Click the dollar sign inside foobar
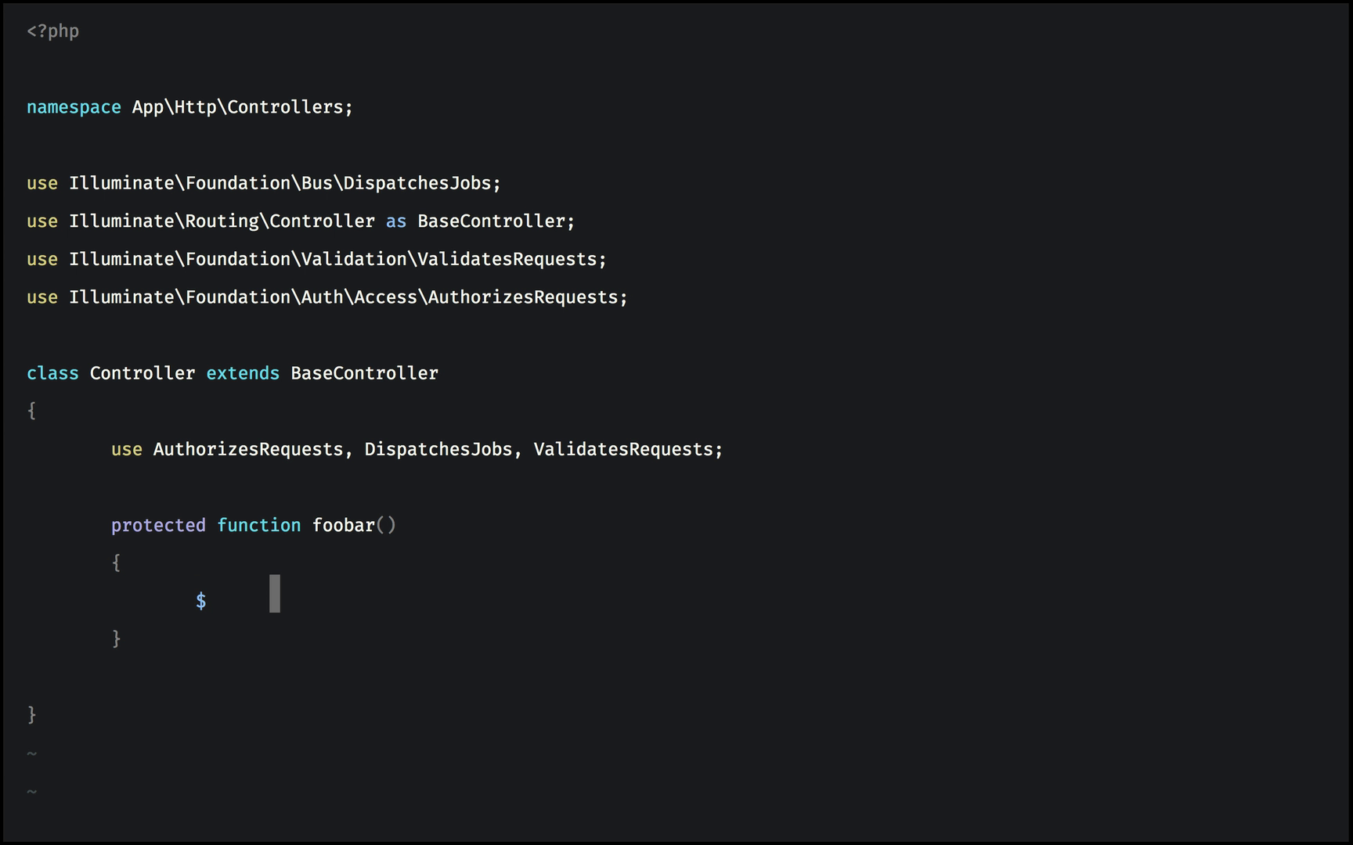Viewport: 1353px width, 845px height. click(200, 601)
